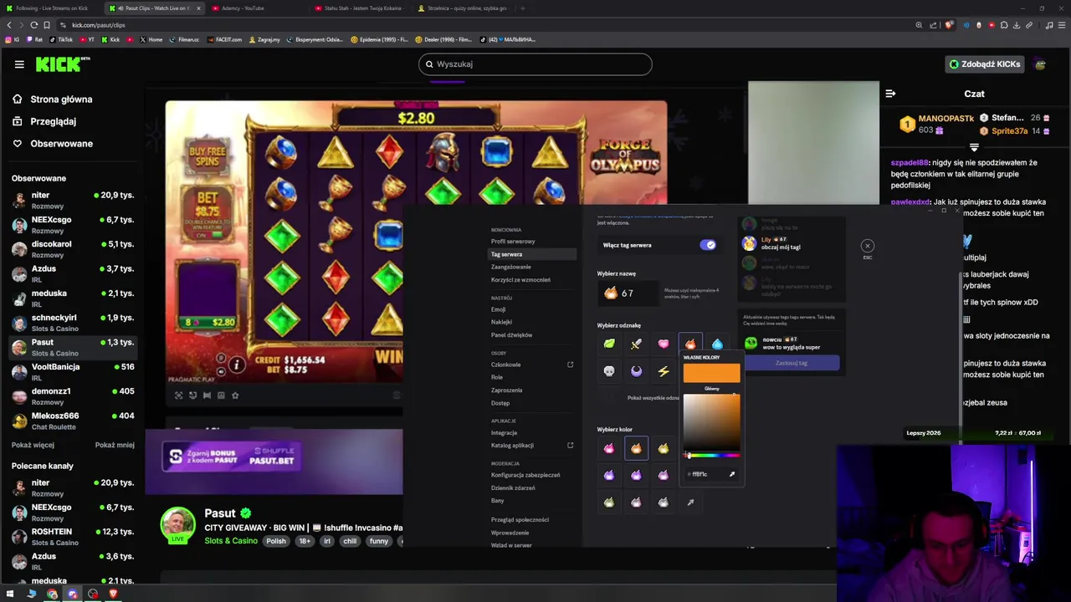Viewport: 1071px width, 602px height.
Task: Open a new browser tab
Action: click(522, 8)
